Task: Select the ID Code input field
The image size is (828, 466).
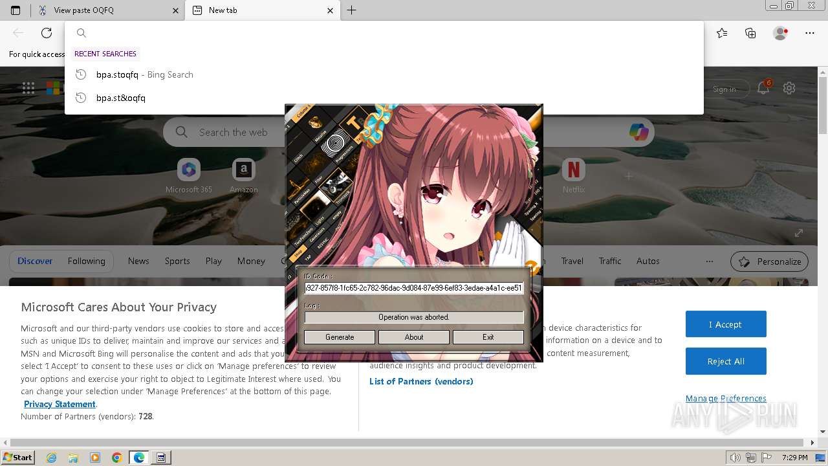Action: pos(414,288)
